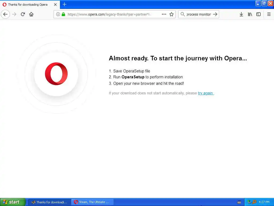Click the Almost ready heading text
Image resolution: width=274 pixels, height=206 pixels.
tap(178, 58)
